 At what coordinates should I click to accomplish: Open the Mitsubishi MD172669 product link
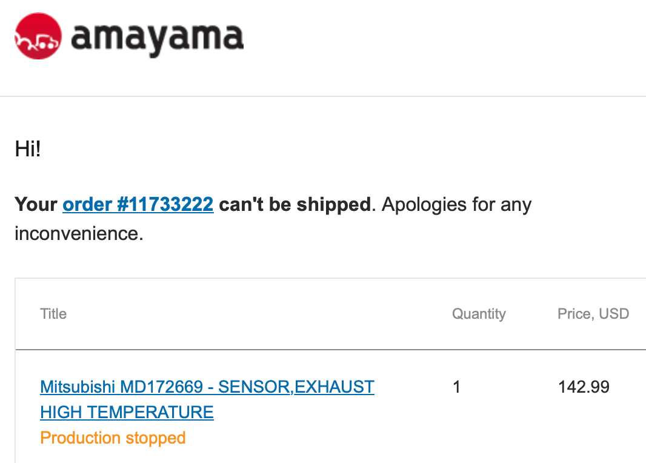207,387
